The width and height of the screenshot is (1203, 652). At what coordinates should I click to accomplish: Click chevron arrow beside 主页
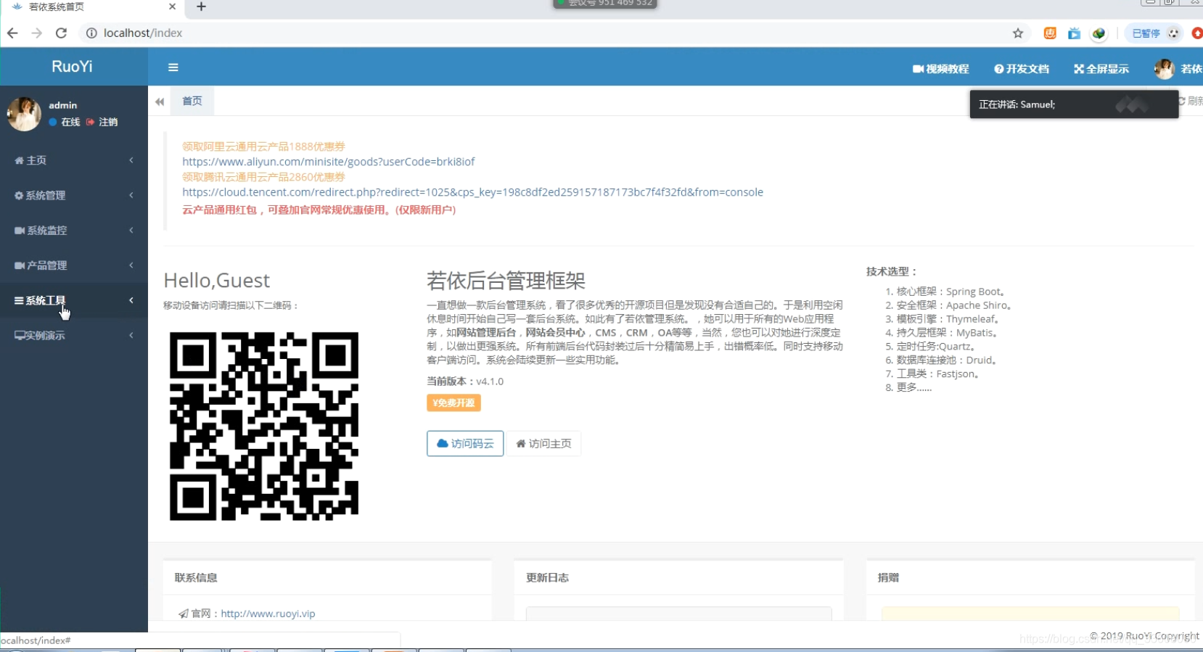[131, 160]
